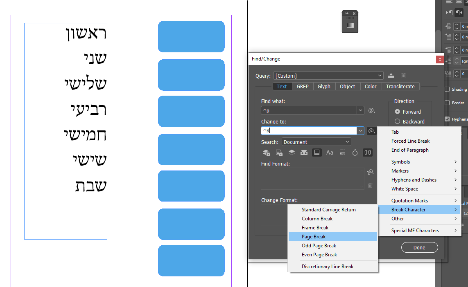Switch to the GREP tab
This screenshot has width=468, height=287.
(x=302, y=86)
